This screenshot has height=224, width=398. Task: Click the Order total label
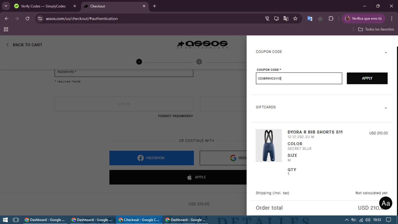click(269, 208)
